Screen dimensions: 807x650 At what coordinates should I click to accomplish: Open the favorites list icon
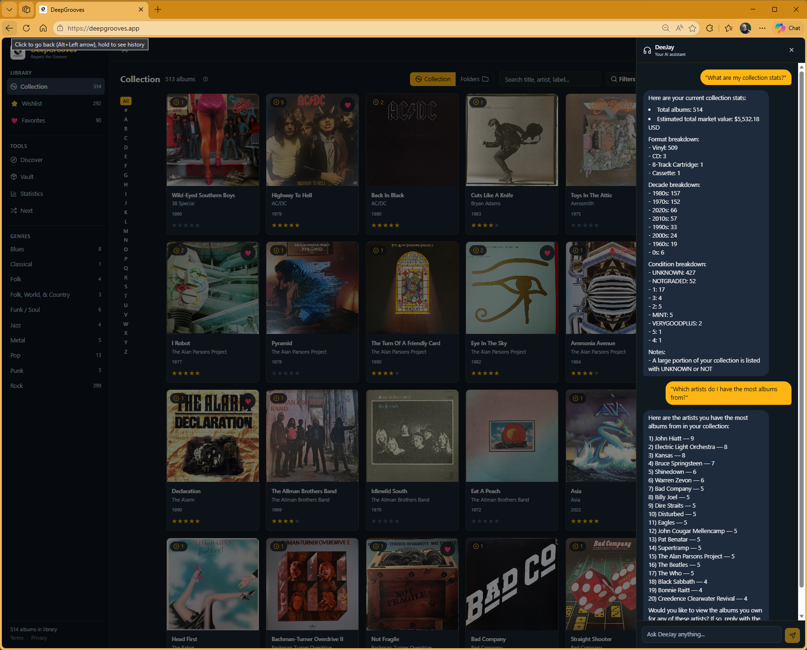[729, 28]
